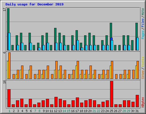Screen dimensions: 146x114
Task: Click day label "21" on the x-axis
Action: click(x=94, y=111)
